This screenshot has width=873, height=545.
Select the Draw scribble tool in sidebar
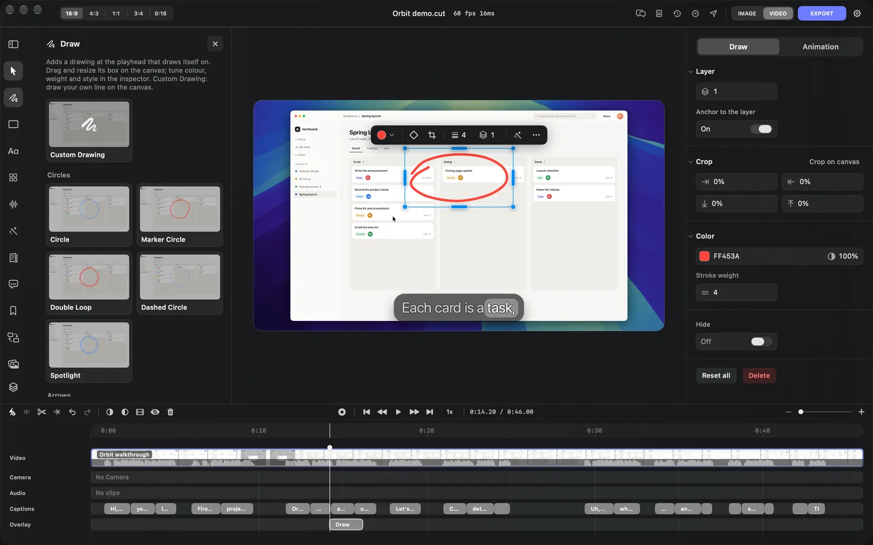(14, 98)
